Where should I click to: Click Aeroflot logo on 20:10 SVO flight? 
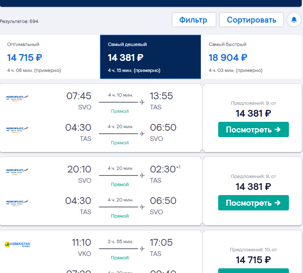(17, 171)
